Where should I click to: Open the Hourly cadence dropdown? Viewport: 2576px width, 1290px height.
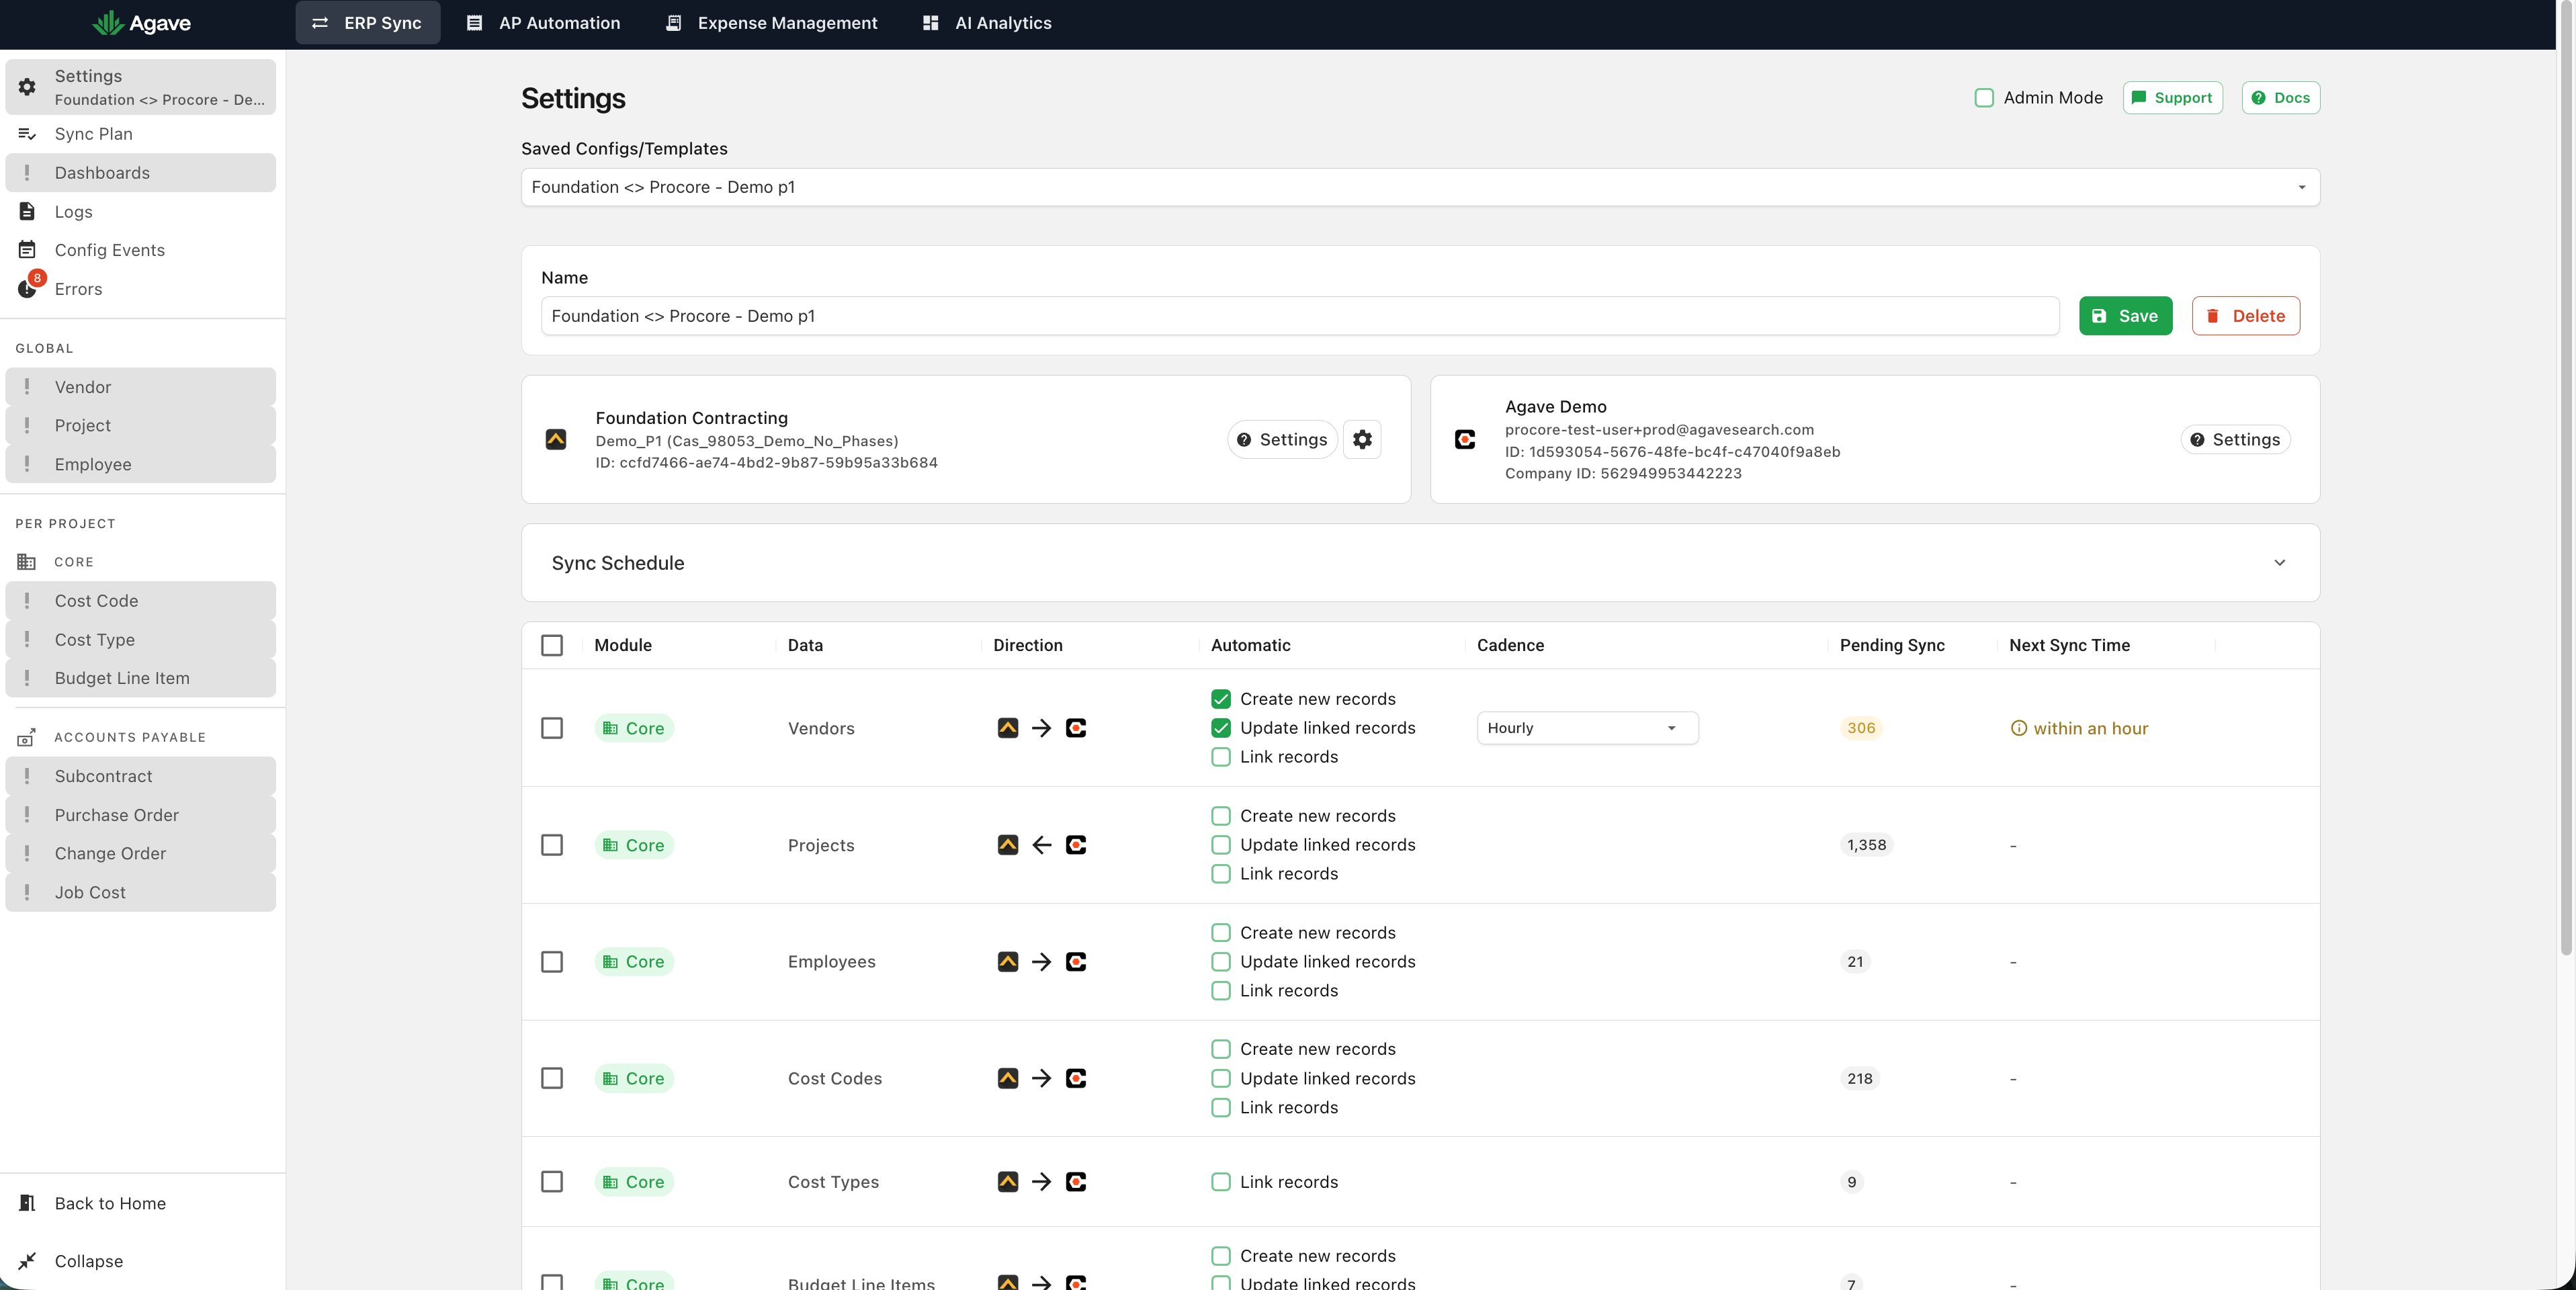(x=1587, y=728)
